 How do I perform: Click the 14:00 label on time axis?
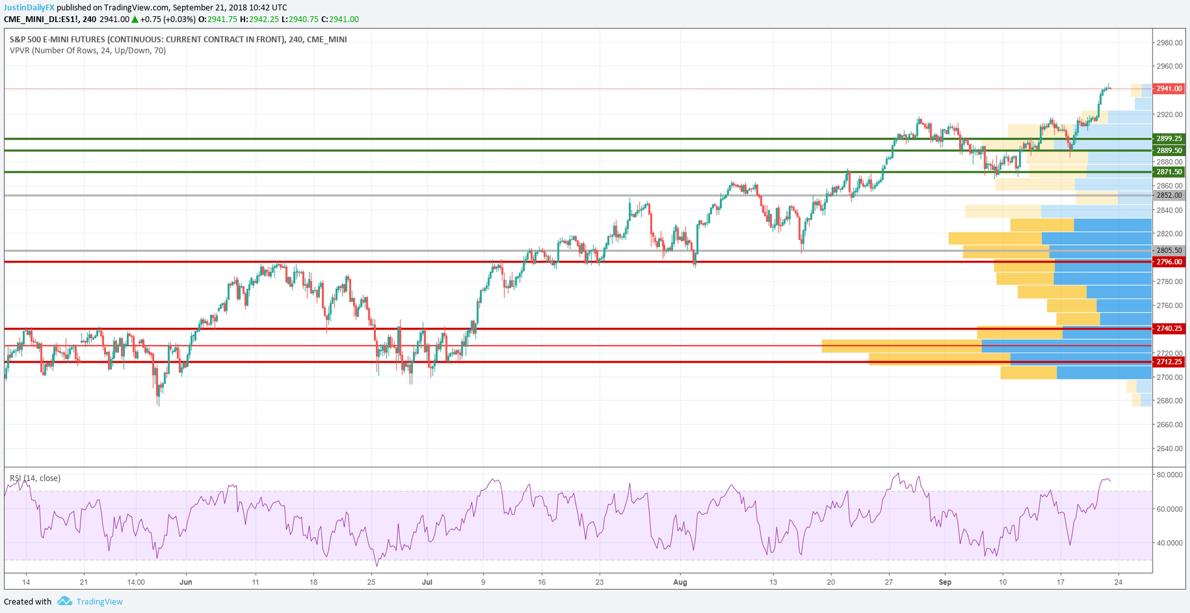pos(136,582)
